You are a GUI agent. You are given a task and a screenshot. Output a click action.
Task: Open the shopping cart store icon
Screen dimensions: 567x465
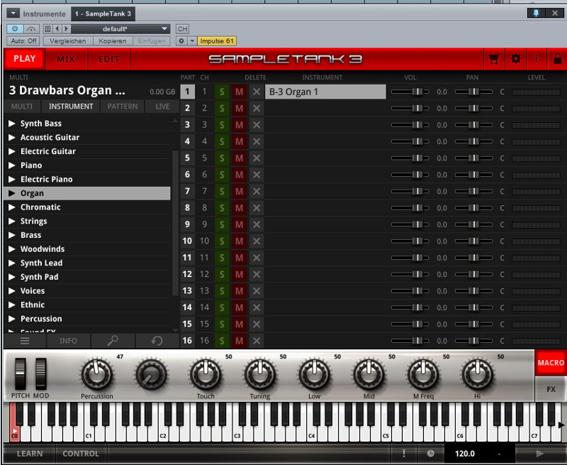point(493,59)
